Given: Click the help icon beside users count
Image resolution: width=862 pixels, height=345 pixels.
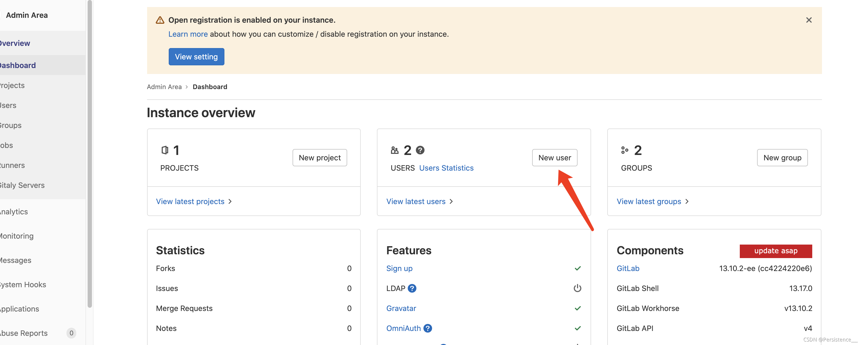Looking at the screenshot, I should point(420,150).
